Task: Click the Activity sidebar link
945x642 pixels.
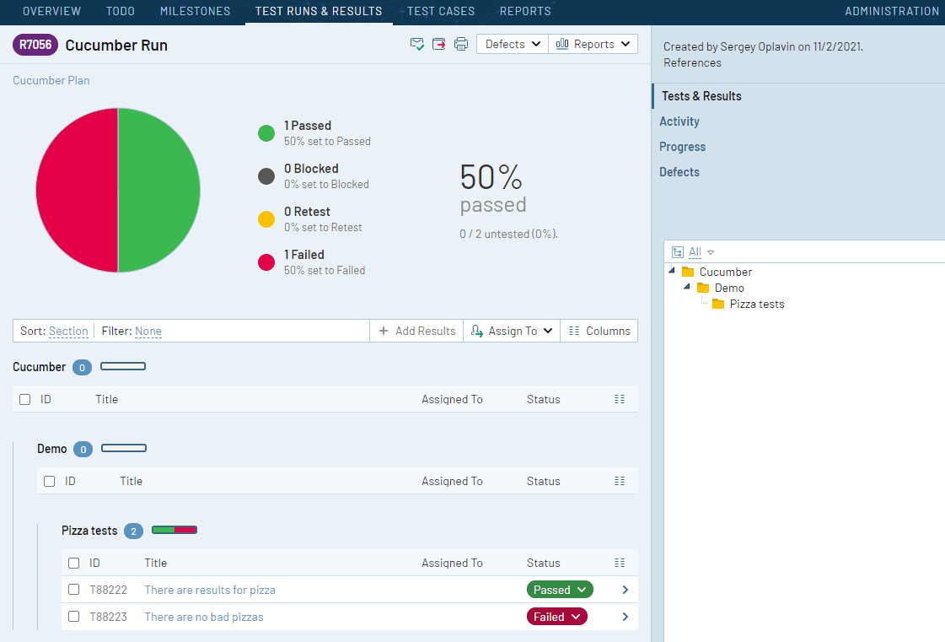Action: pyautogui.click(x=679, y=121)
